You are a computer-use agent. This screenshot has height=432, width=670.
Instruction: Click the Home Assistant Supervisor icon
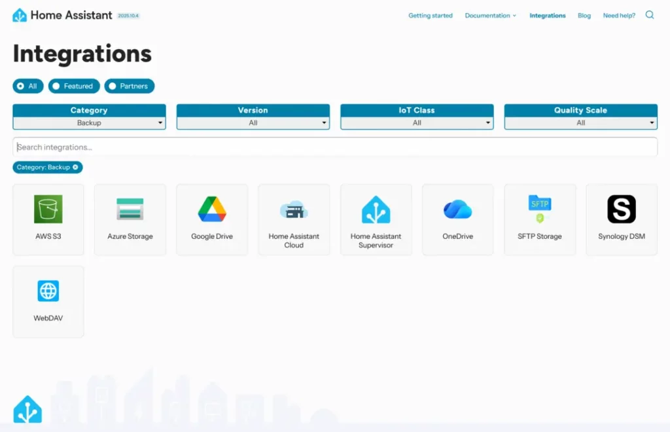[376, 209]
